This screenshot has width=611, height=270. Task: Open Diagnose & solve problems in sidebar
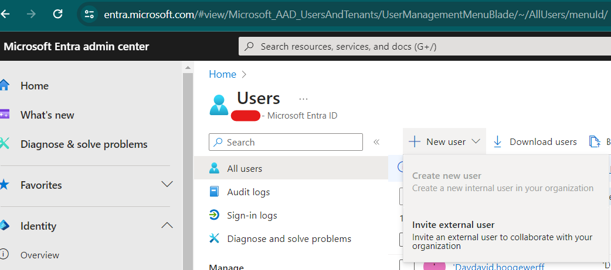point(83,144)
